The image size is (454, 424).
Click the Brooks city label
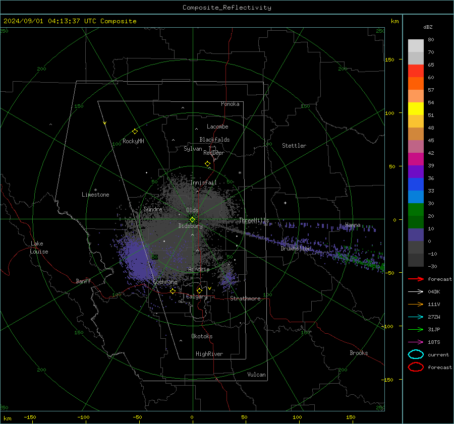click(359, 353)
